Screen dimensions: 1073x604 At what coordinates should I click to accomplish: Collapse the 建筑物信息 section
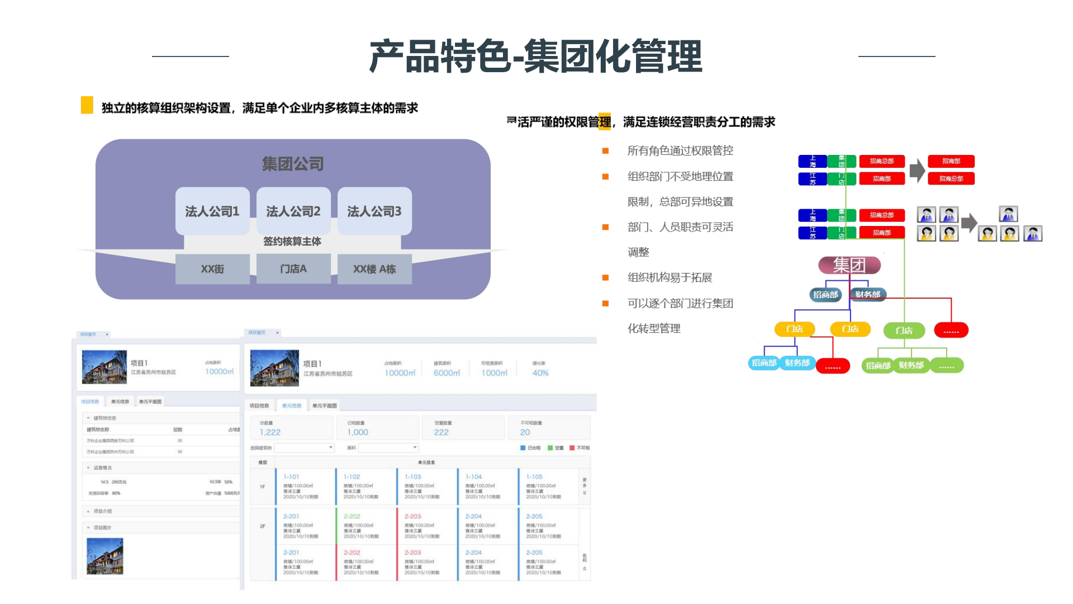[88, 418]
